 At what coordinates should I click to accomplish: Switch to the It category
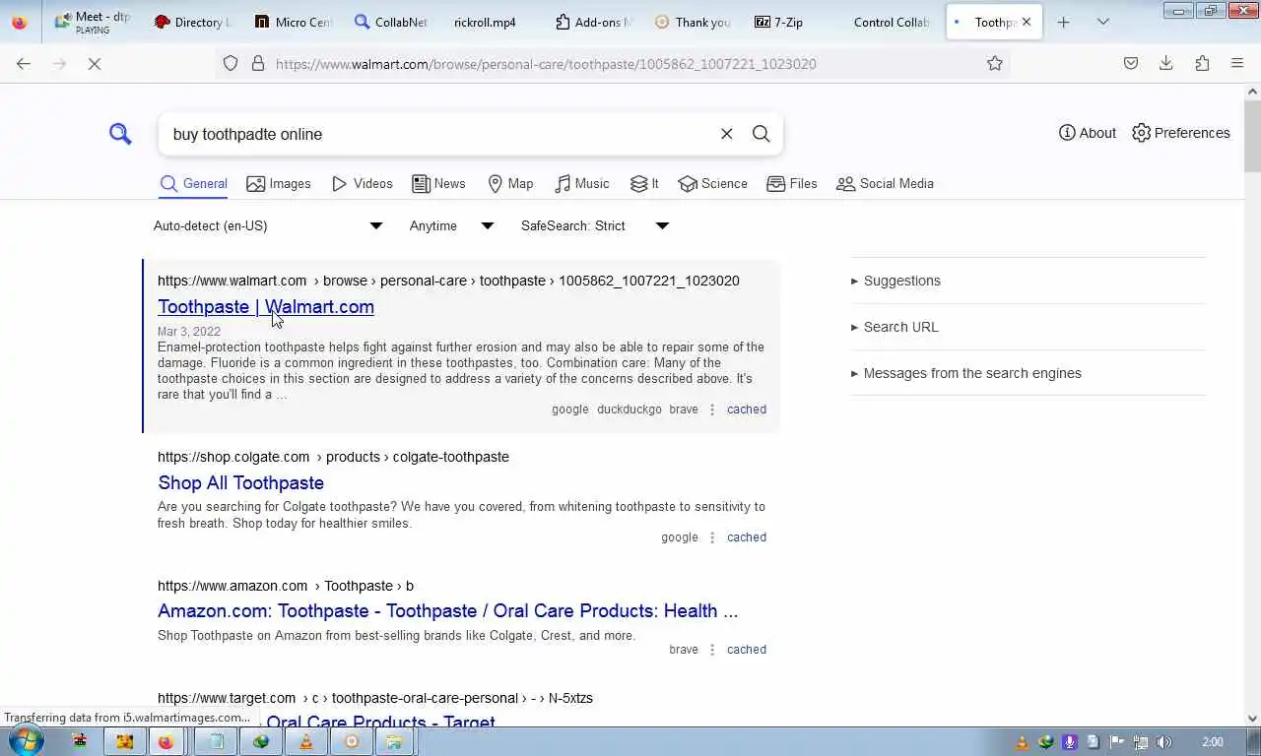[x=644, y=184]
